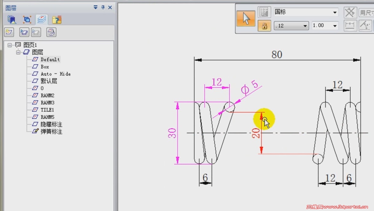
Task: Click the Default layer icon
Action: click(x=36, y=59)
